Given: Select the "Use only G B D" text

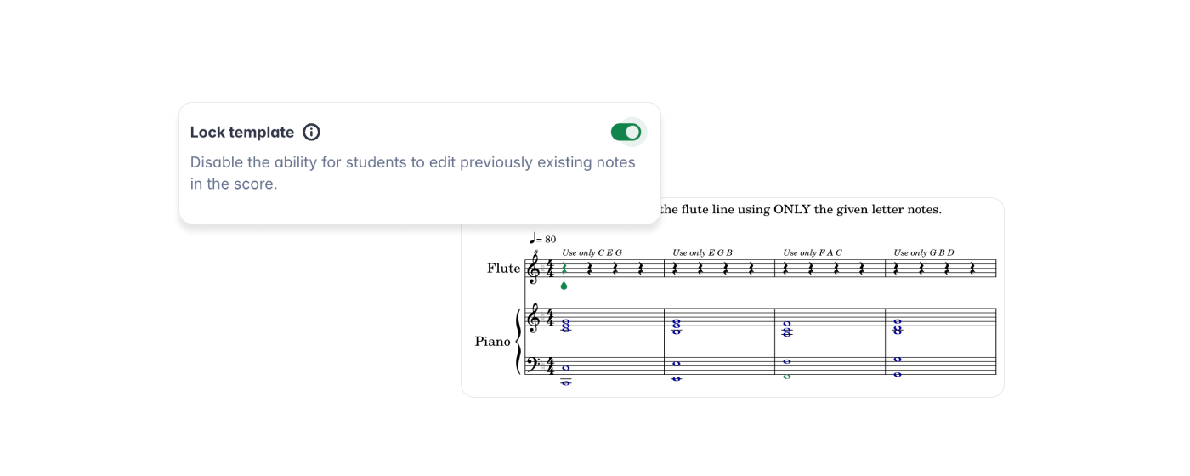Looking at the screenshot, I should (924, 252).
